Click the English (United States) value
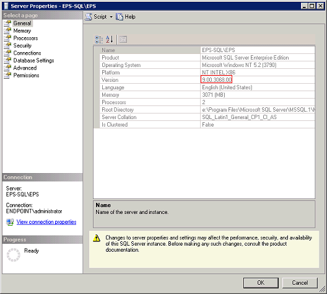The height and width of the screenshot is (294, 327). (227, 87)
